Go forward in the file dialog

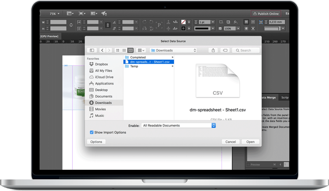[109, 50]
